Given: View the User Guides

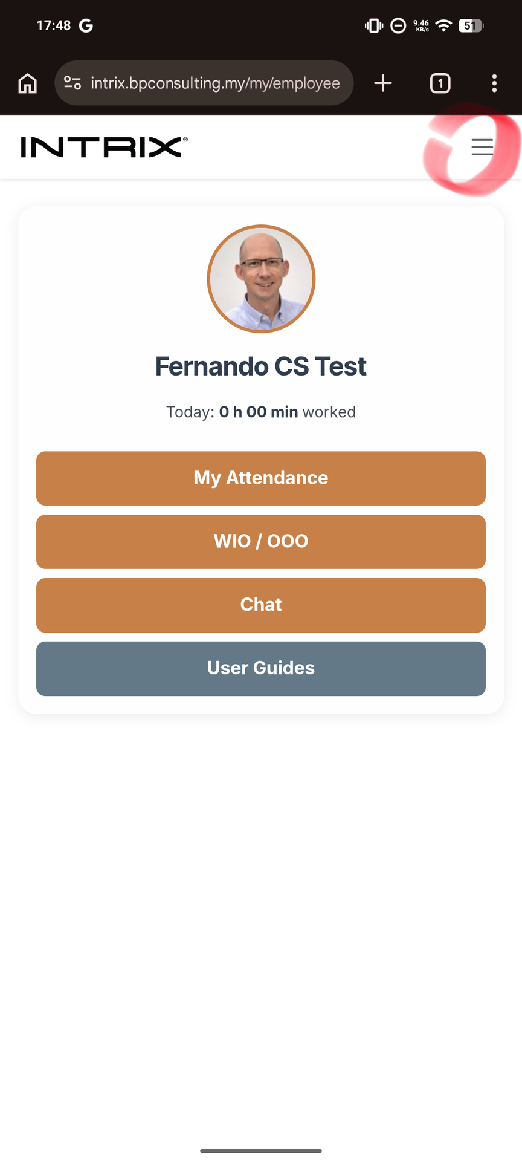Looking at the screenshot, I should [261, 669].
